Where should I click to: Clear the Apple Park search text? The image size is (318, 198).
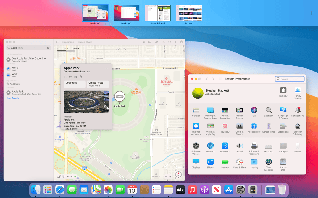[48, 48]
